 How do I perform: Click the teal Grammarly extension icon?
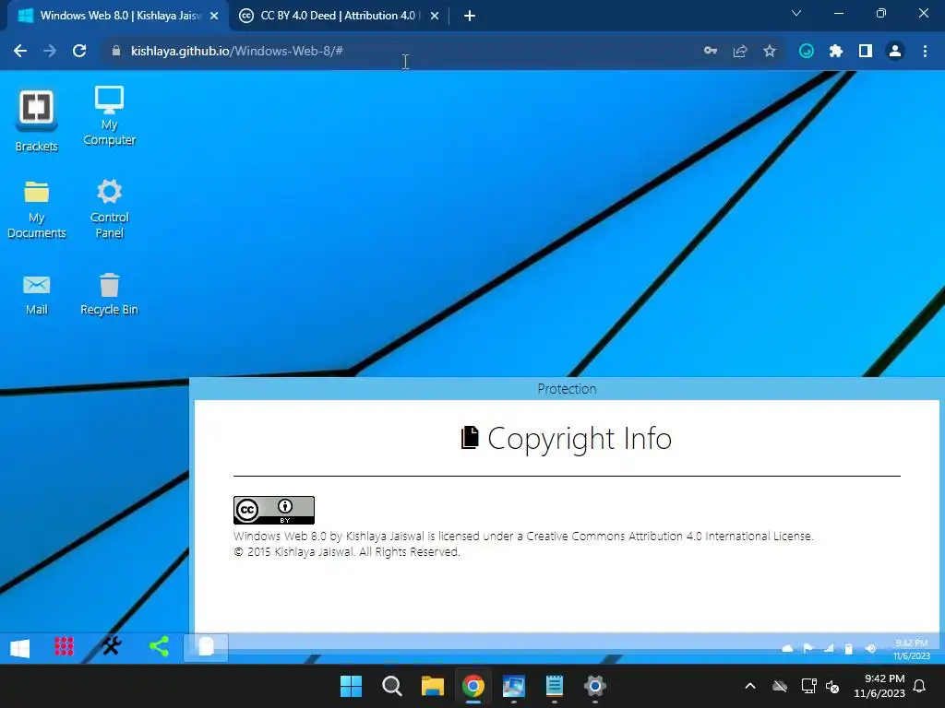[x=807, y=52]
